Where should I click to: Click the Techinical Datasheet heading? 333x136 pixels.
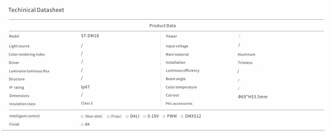coord(36,10)
